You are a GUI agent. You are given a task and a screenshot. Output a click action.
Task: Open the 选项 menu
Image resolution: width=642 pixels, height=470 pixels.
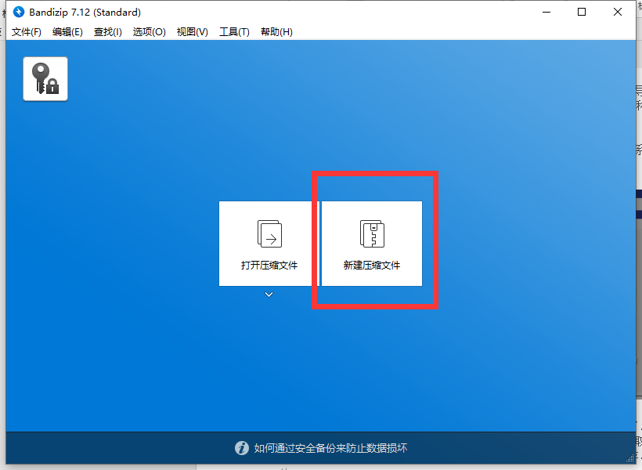[x=149, y=32]
